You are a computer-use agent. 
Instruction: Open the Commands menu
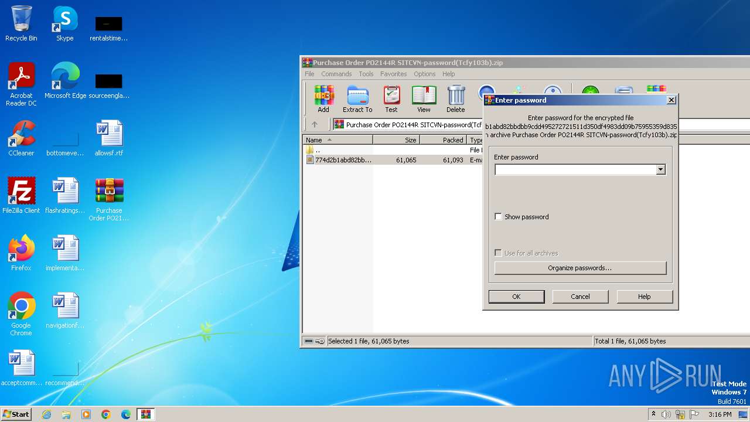click(336, 74)
